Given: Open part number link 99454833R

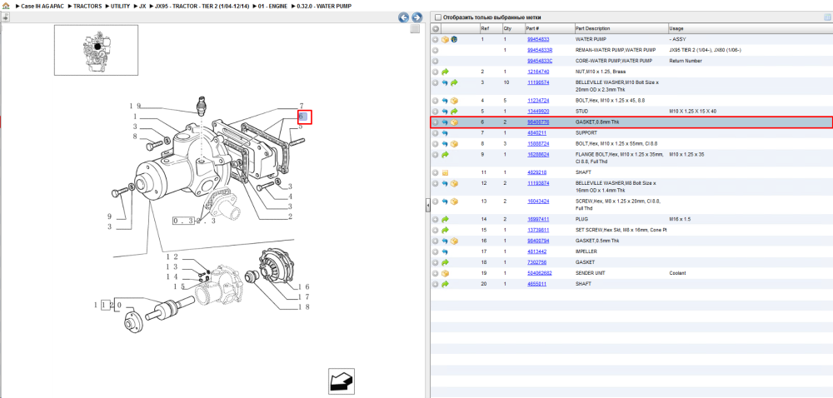Looking at the screenshot, I should (540, 50).
